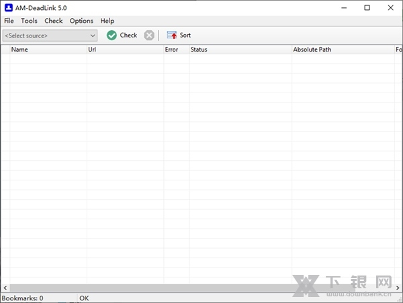The width and height of the screenshot is (403, 303).
Task: Click the scrollbar's right arrow
Action: click(x=398, y=288)
